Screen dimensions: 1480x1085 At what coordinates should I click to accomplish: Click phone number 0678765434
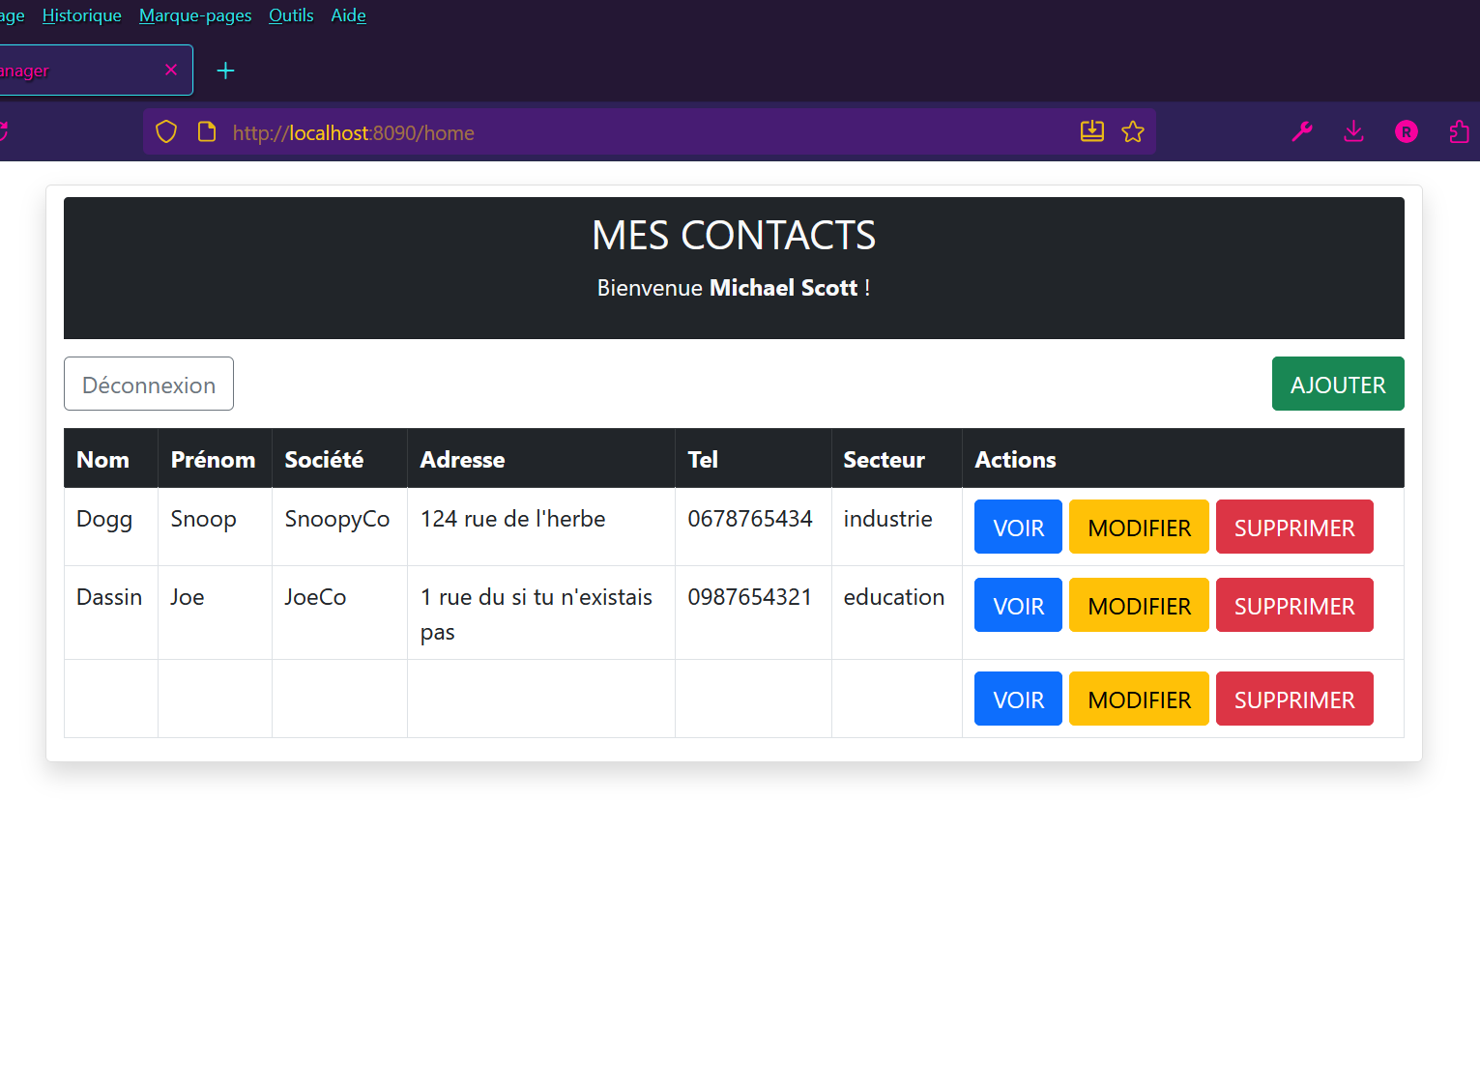pyautogui.click(x=750, y=519)
